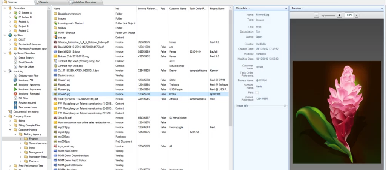Image resolution: width=386 pixels, height=170 pixels.
Task: Toggle the Paid checkbox in Metadata
Action: [257, 92]
